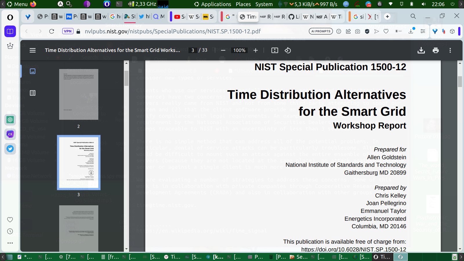Click the page number input field
This screenshot has height=261, width=464.
(193, 50)
